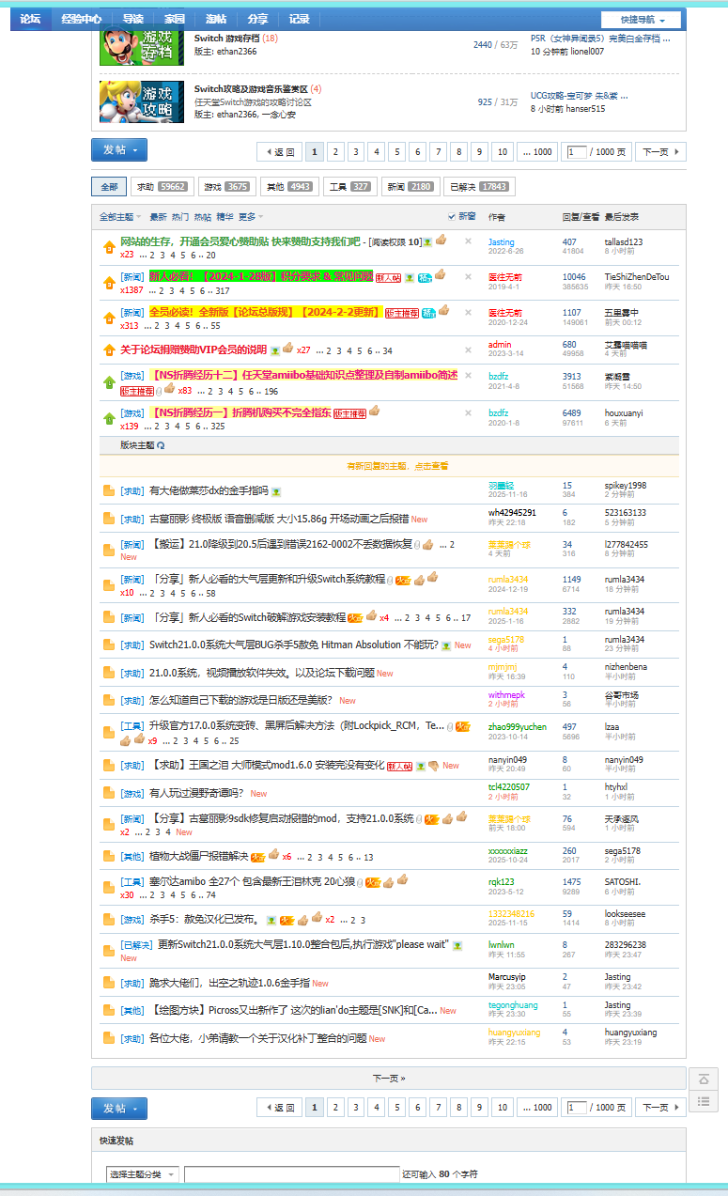Open moderator ethan2366 link under Switch 游戏存档
Screen dimensions: 728x1196
237,52
